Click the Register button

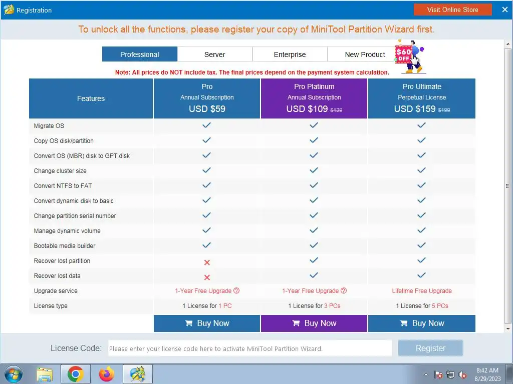tap(430, 348)
